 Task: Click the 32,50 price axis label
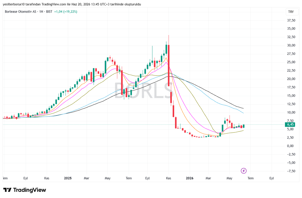(291, 37)
